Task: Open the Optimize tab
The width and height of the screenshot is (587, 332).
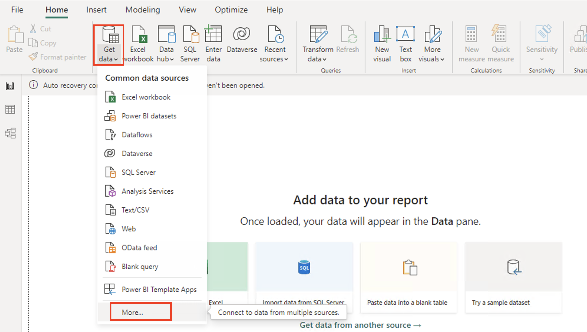Action: pos(231,9)
